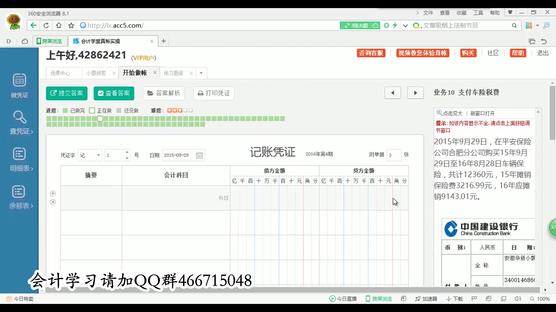Click the backward navigation arrow button
The image size is (556, 312).
(393, 92)
